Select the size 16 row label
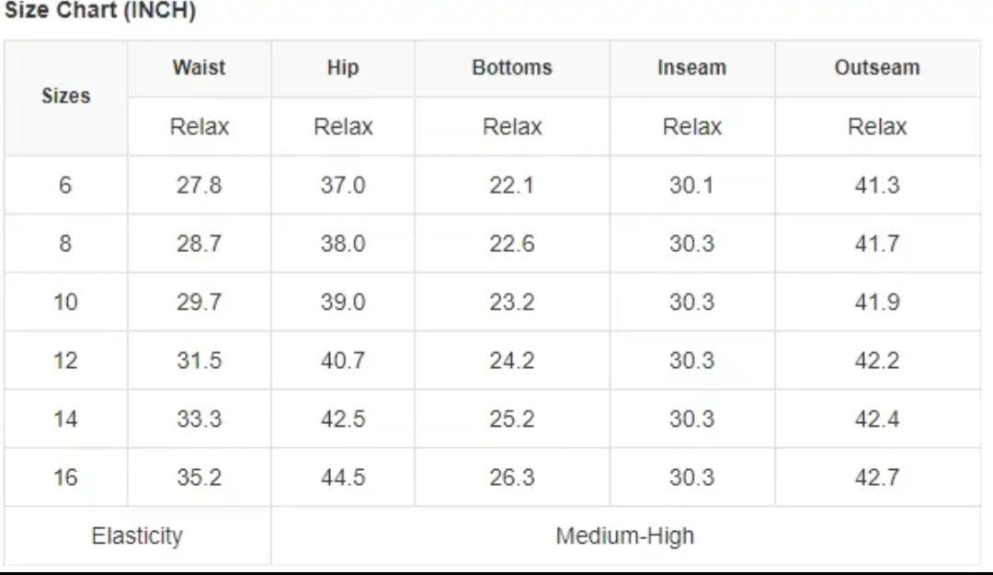The image size is (993, 575). tap(65, 477)
